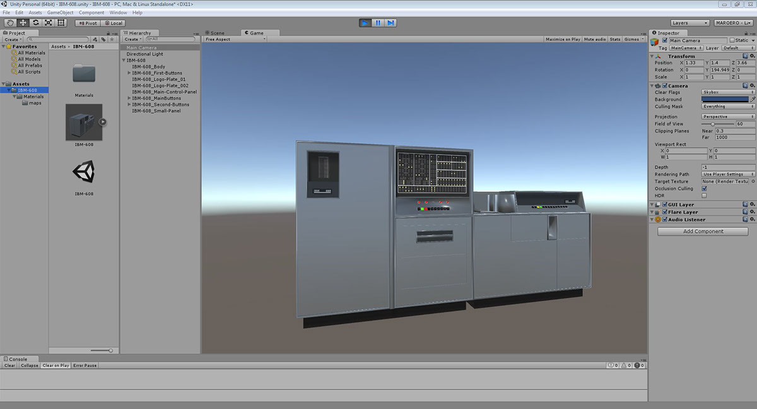Open the Transform component help icon

(x=745, y=56)
